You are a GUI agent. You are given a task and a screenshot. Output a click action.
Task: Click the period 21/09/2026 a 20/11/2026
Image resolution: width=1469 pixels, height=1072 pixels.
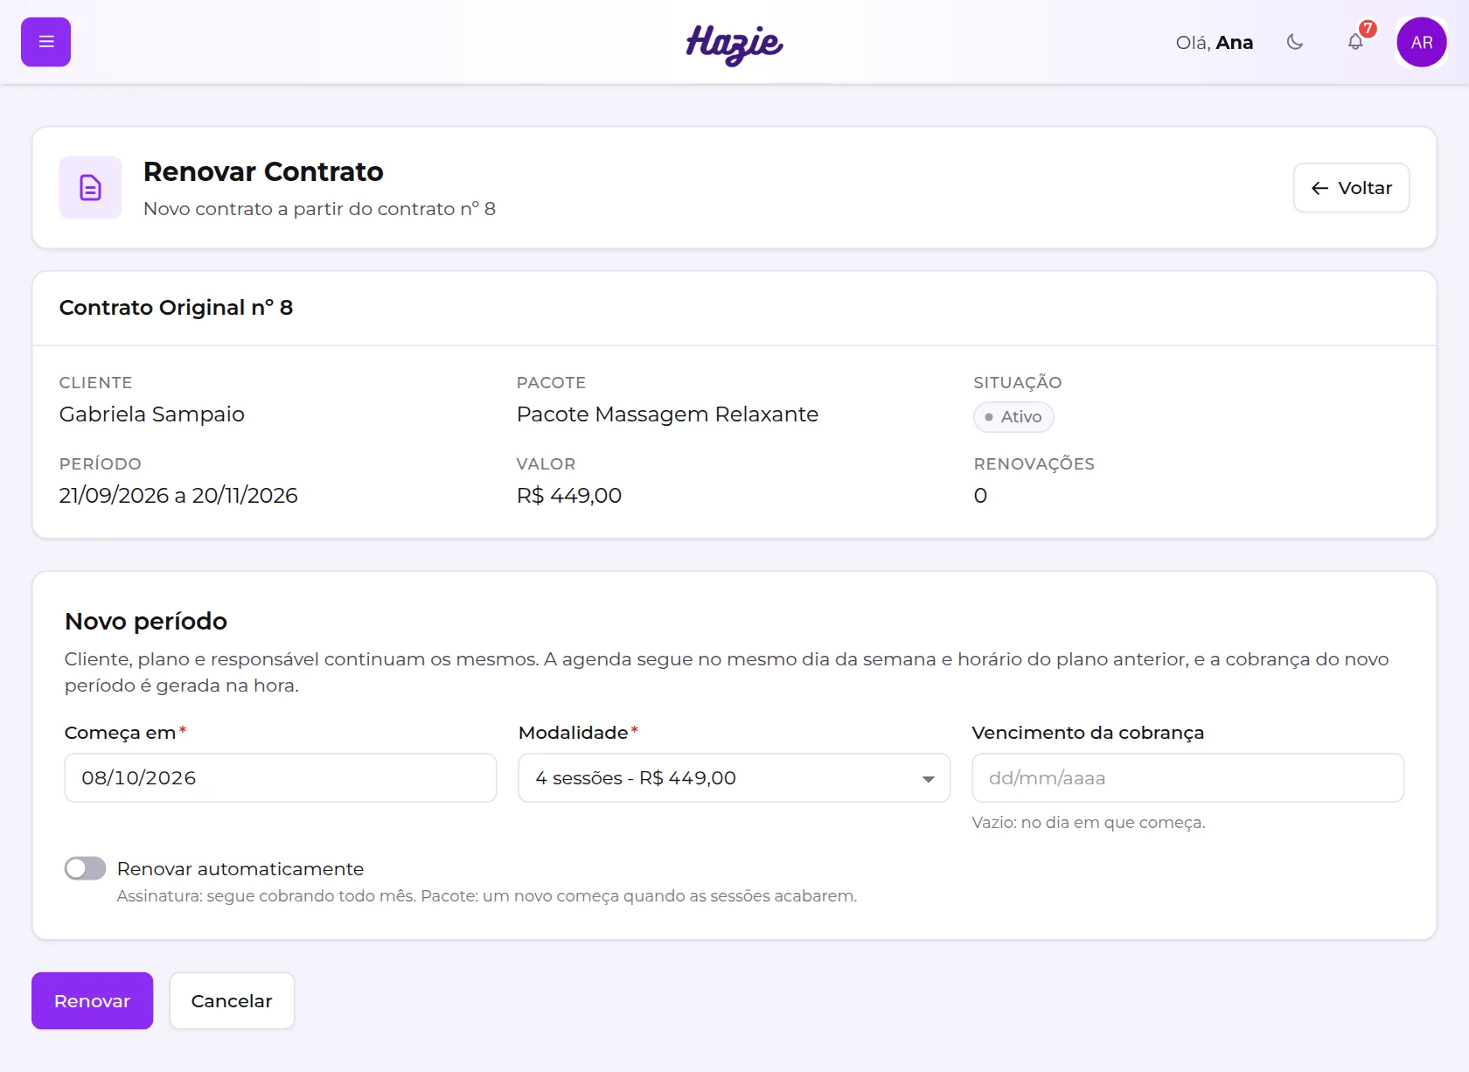click(x=178, y=496)
